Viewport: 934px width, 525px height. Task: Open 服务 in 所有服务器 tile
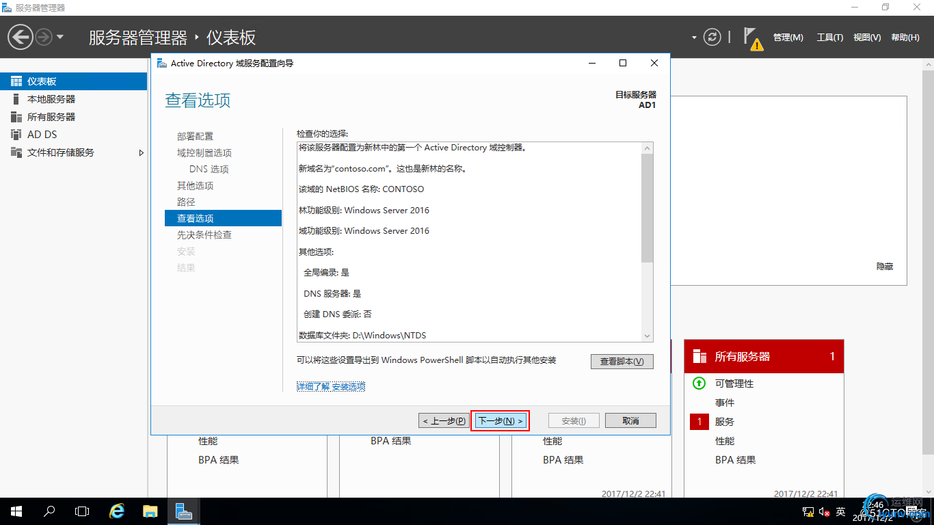tap(725, 422)
